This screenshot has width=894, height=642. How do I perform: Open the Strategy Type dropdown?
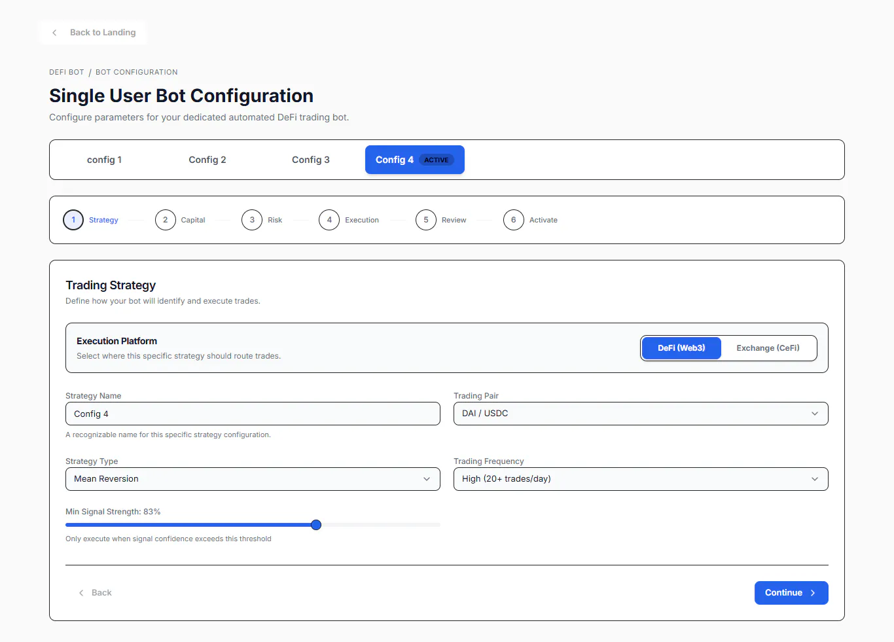(253, 479)
